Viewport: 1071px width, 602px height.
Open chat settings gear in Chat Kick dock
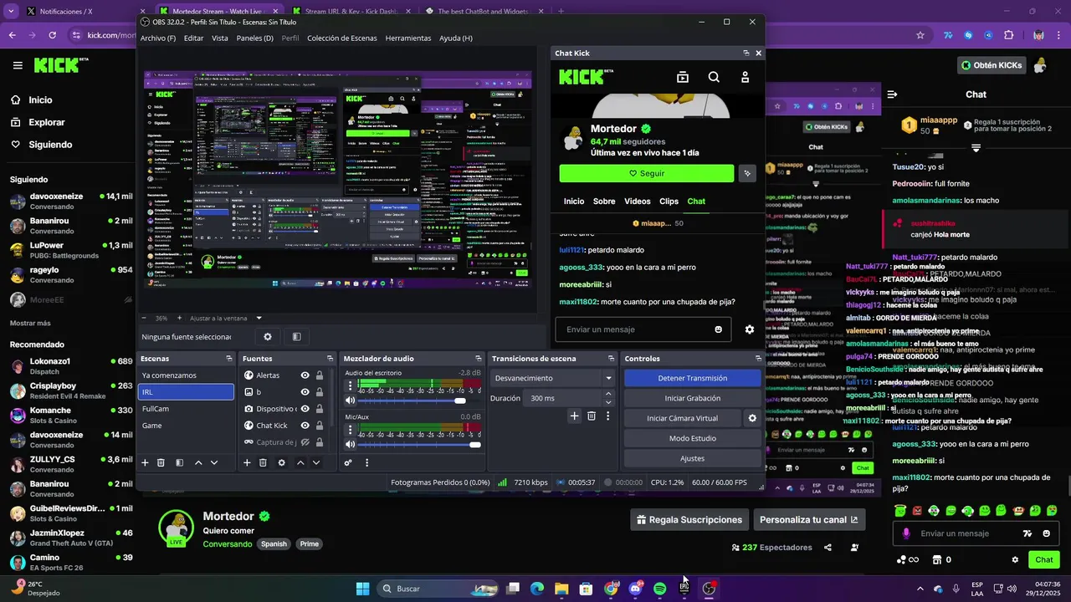point(750,329)
